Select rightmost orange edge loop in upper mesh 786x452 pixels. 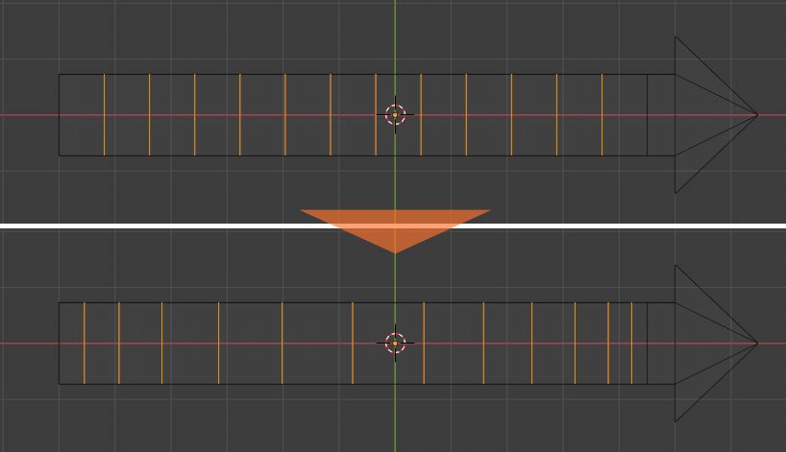[602, 115]
